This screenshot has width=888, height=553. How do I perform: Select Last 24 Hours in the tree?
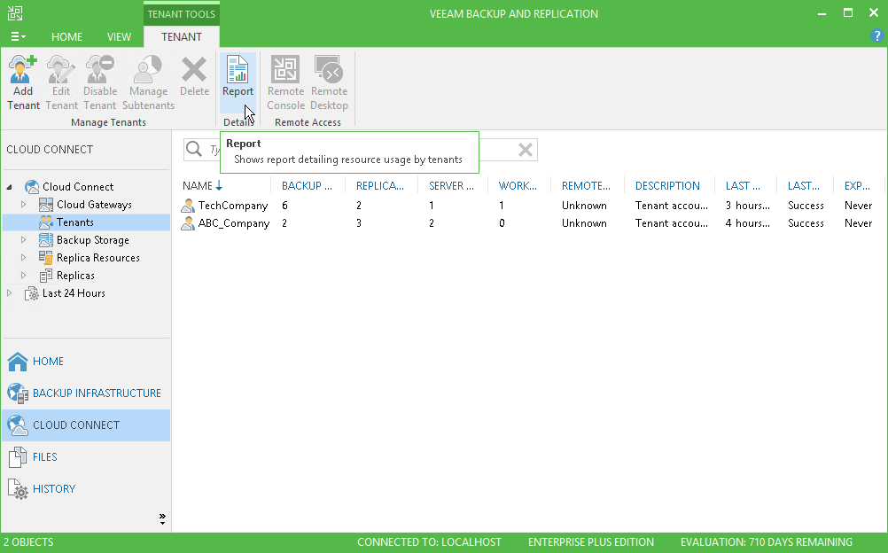click(x=74, y=293)
